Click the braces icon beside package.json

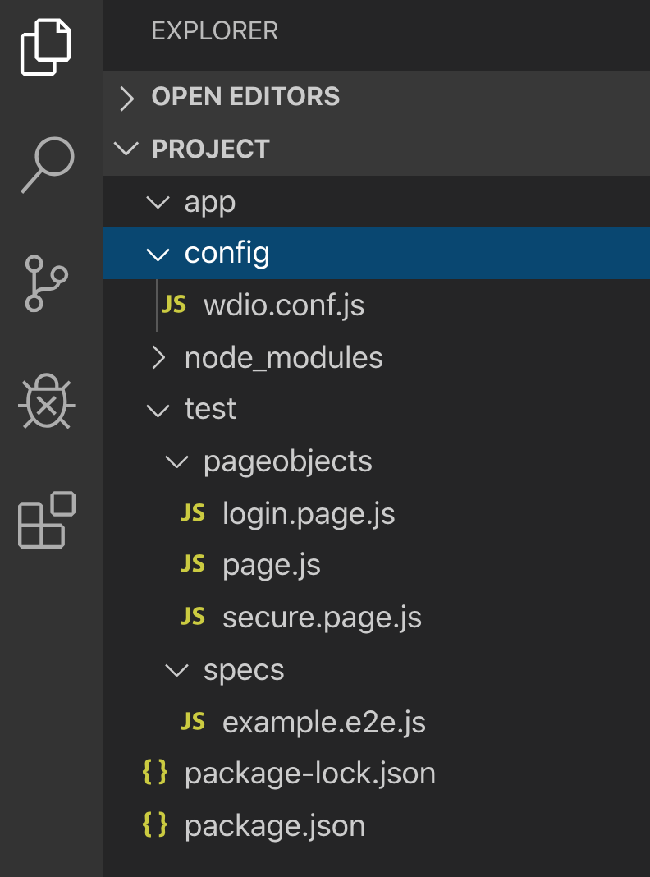pyautogui.click(x=155, y=825)
